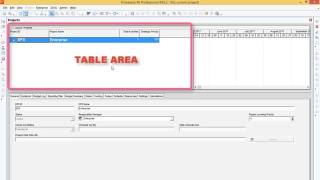Switch to the table view icon
Image resolution: width=320 pixels, height=180 pixels.
(20, 13)
